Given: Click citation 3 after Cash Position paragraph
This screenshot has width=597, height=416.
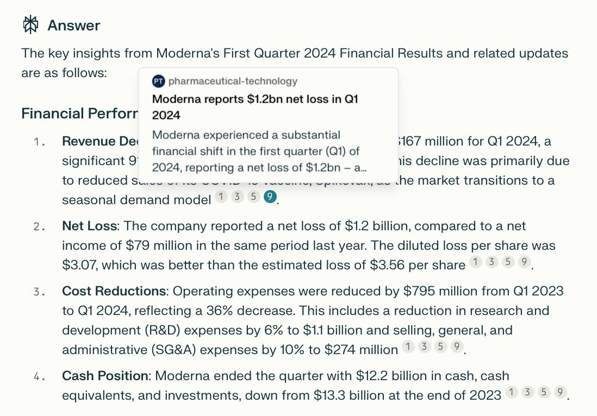Looking at the screenshot, I should (x=528, y=392).
